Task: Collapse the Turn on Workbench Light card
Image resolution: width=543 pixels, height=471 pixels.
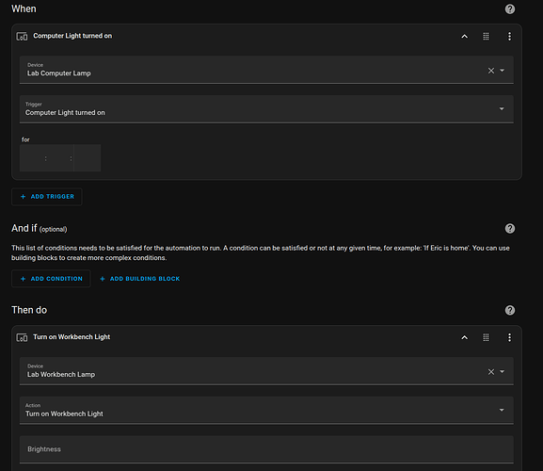Action: [464, 337]
